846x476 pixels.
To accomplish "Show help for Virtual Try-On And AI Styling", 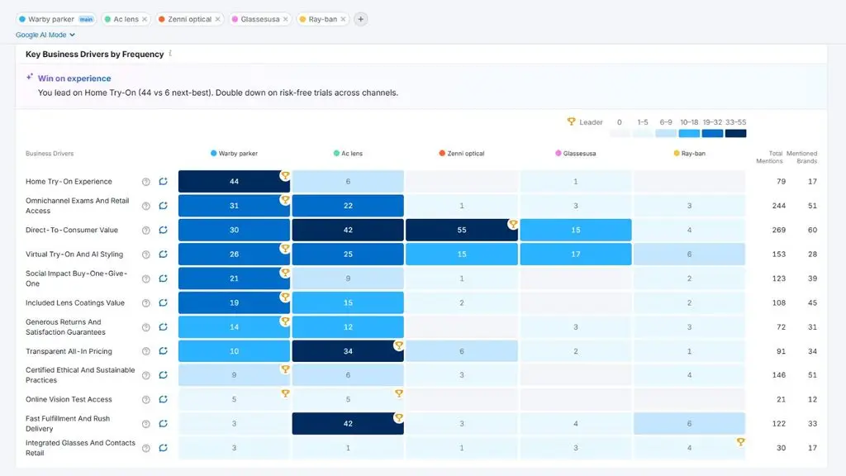I will (145, 255).
